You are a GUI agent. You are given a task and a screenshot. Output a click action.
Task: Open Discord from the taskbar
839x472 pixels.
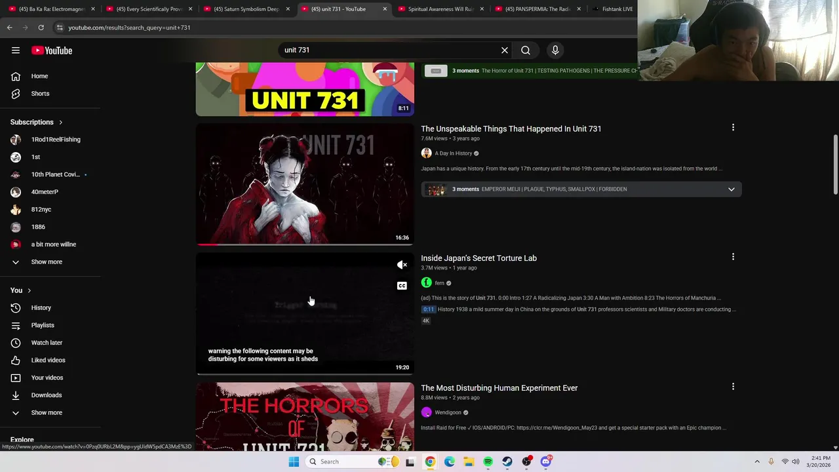(x=546, y=462)
